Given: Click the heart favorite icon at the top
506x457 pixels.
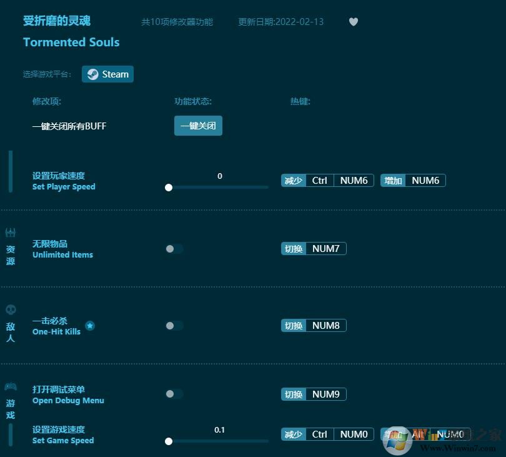Looking at the screenshot, I should click(354, 21).
